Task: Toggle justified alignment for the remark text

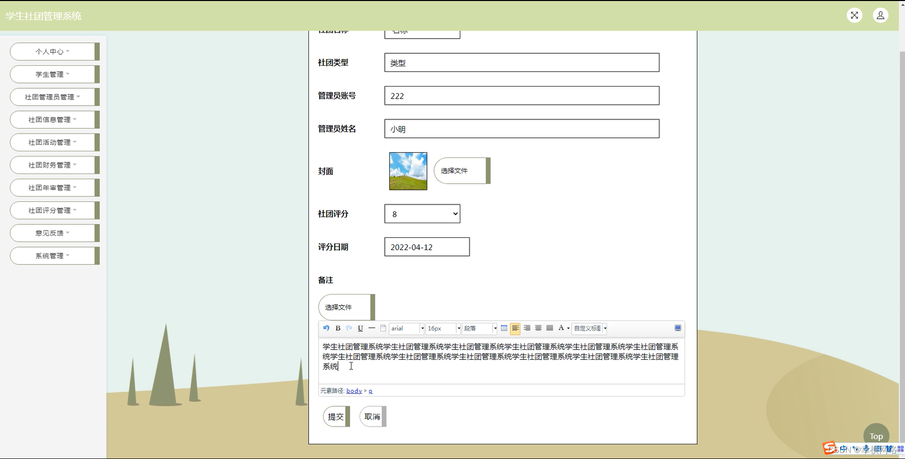Action: (x=549, y=328)
